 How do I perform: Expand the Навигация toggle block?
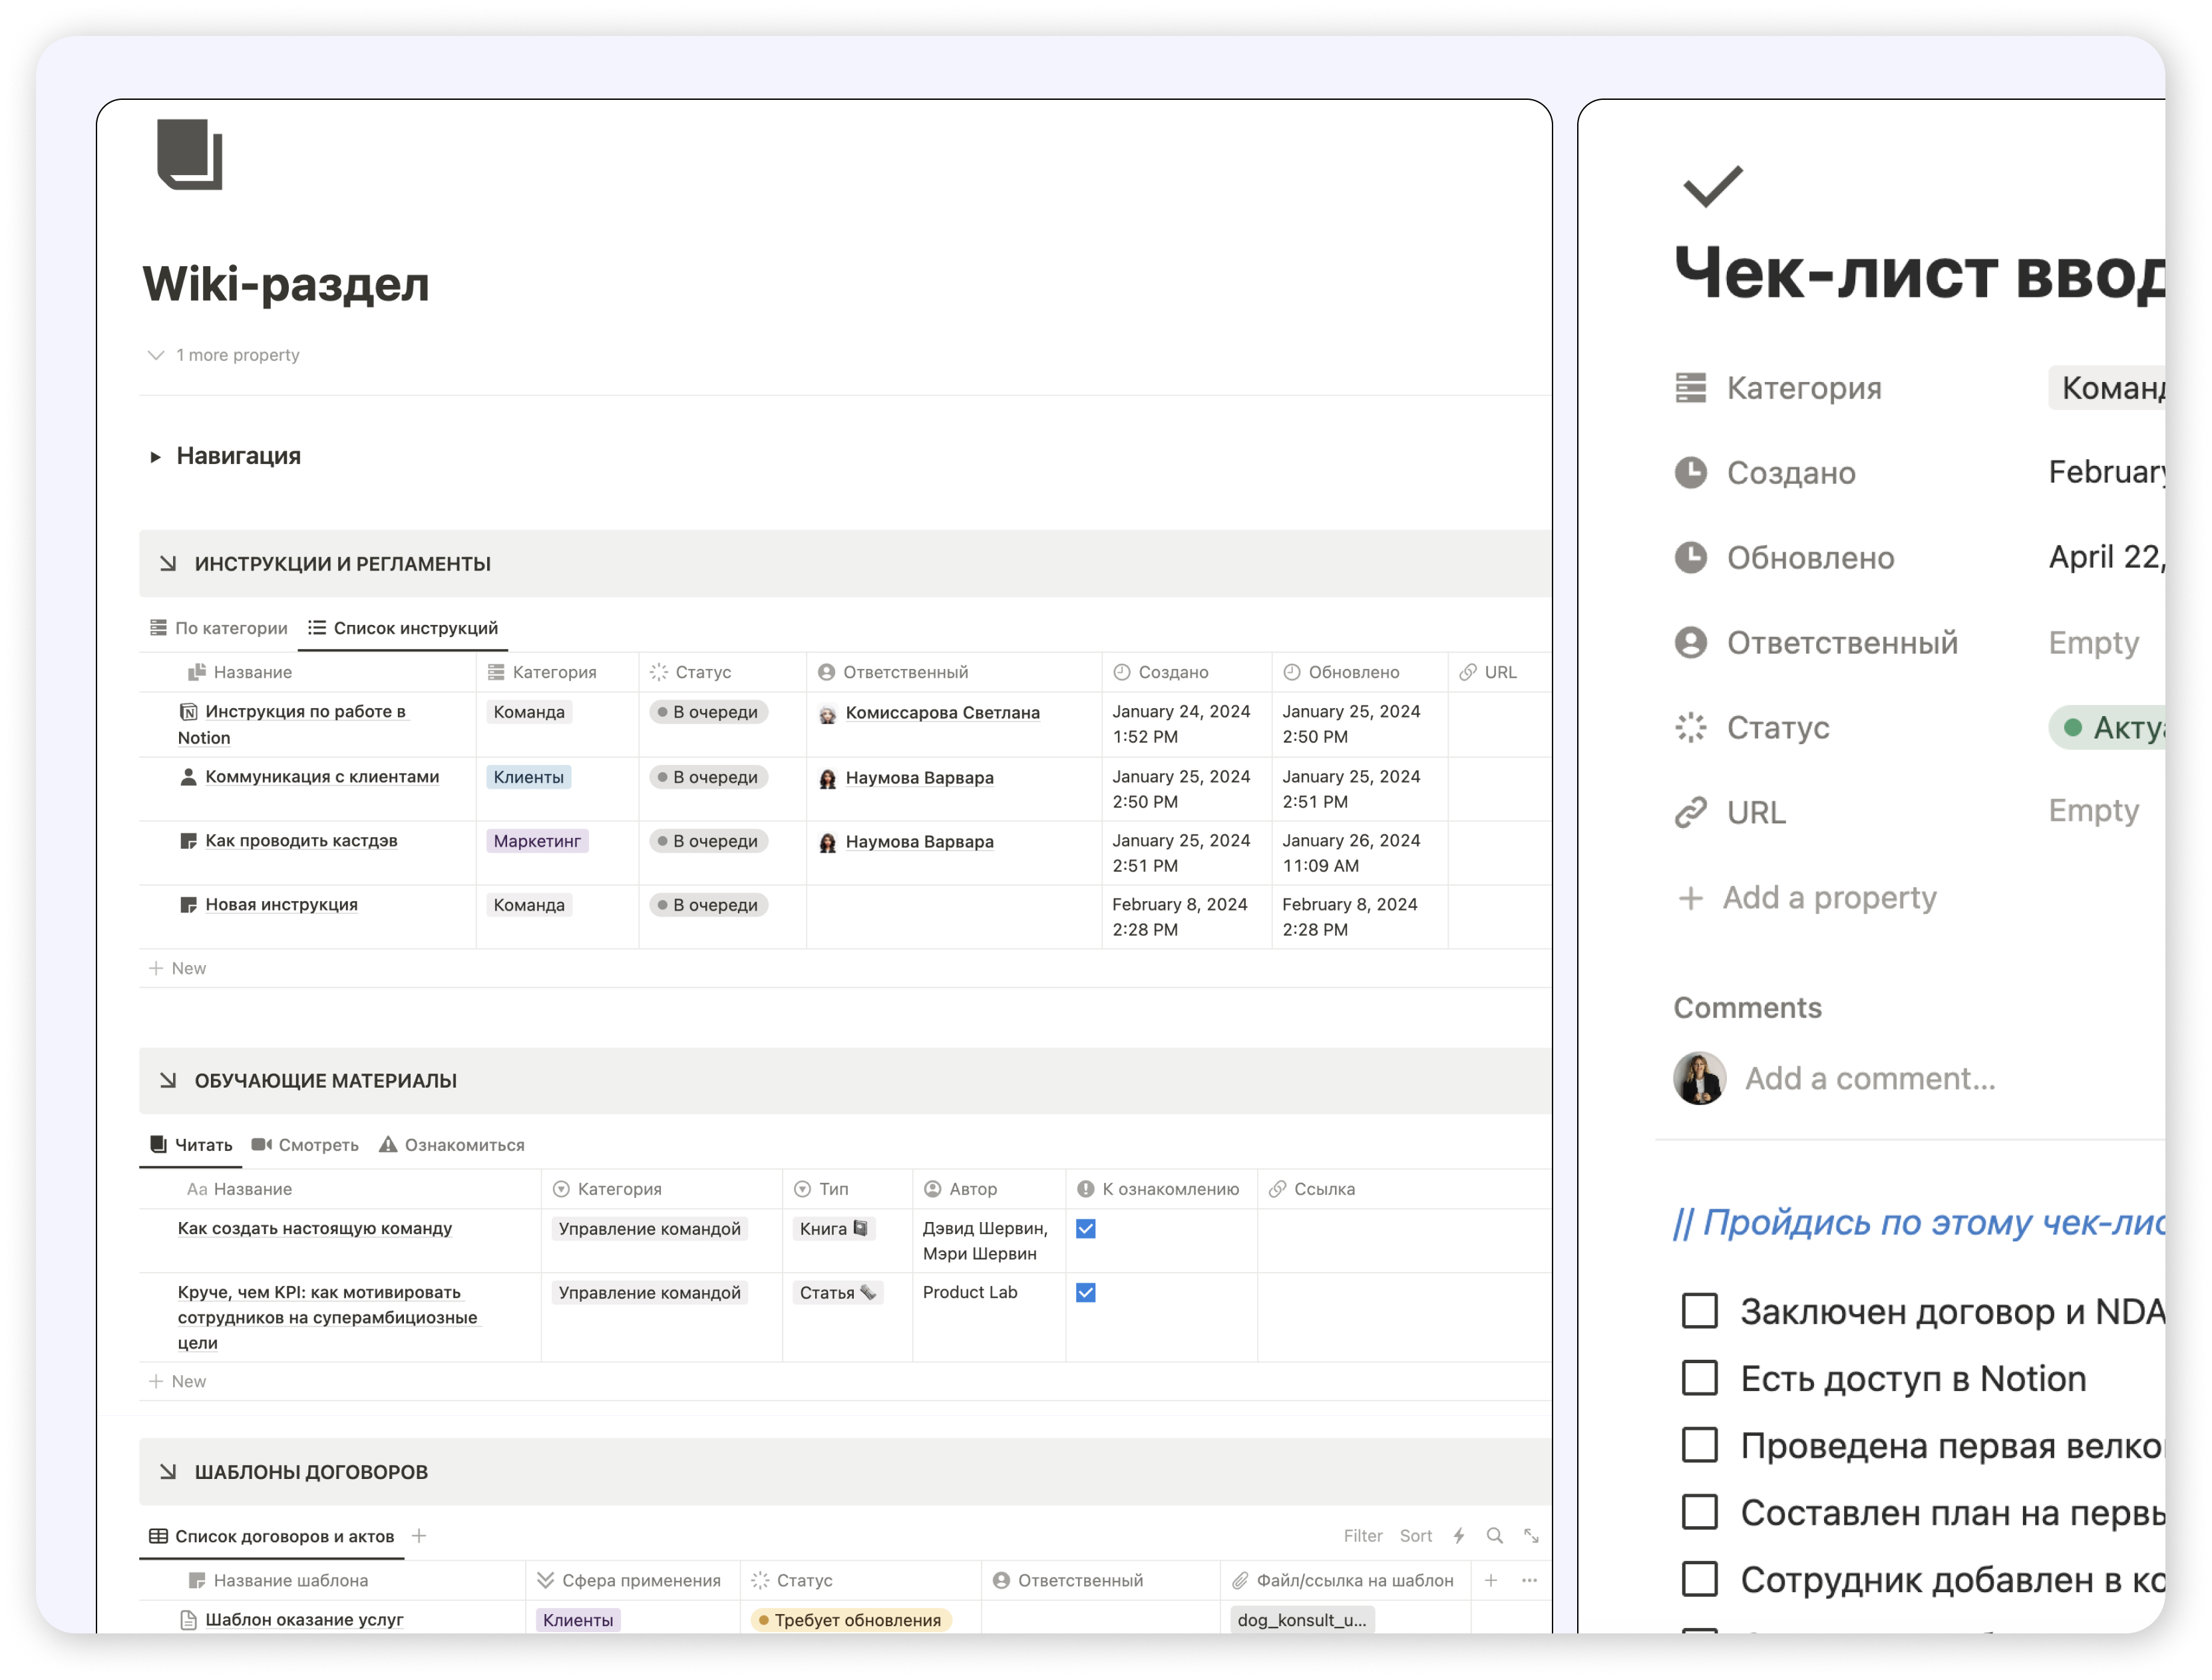(155, 456)
